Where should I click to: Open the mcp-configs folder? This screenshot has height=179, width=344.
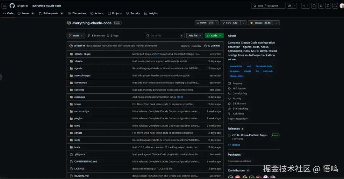click(82, 111)
